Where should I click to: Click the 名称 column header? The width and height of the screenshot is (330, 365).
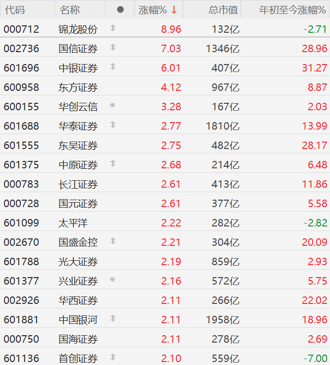pos(70,10)
